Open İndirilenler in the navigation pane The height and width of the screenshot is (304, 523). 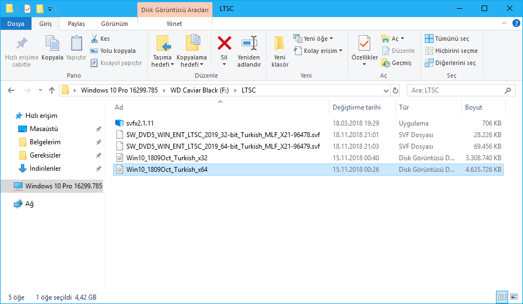[x=39, y=169]
